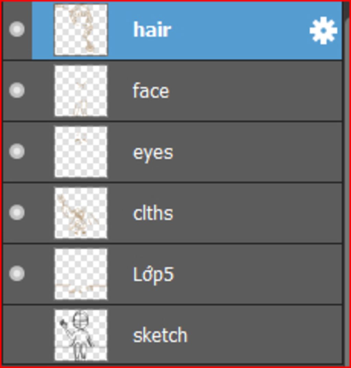Select the hair layer name
351x368 pixels.
[x=152, y=30]
